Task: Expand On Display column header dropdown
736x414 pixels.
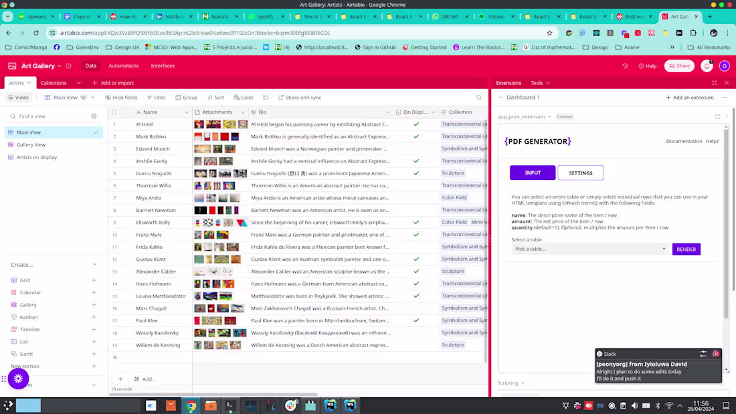Action: coord(433,112)
